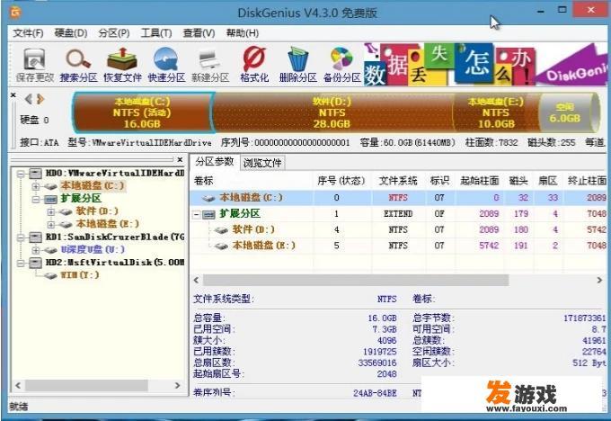This screenshot has width=611, height=421.
Task: Open the 备份分区 backup partition tool
Action: coord(341,65)
